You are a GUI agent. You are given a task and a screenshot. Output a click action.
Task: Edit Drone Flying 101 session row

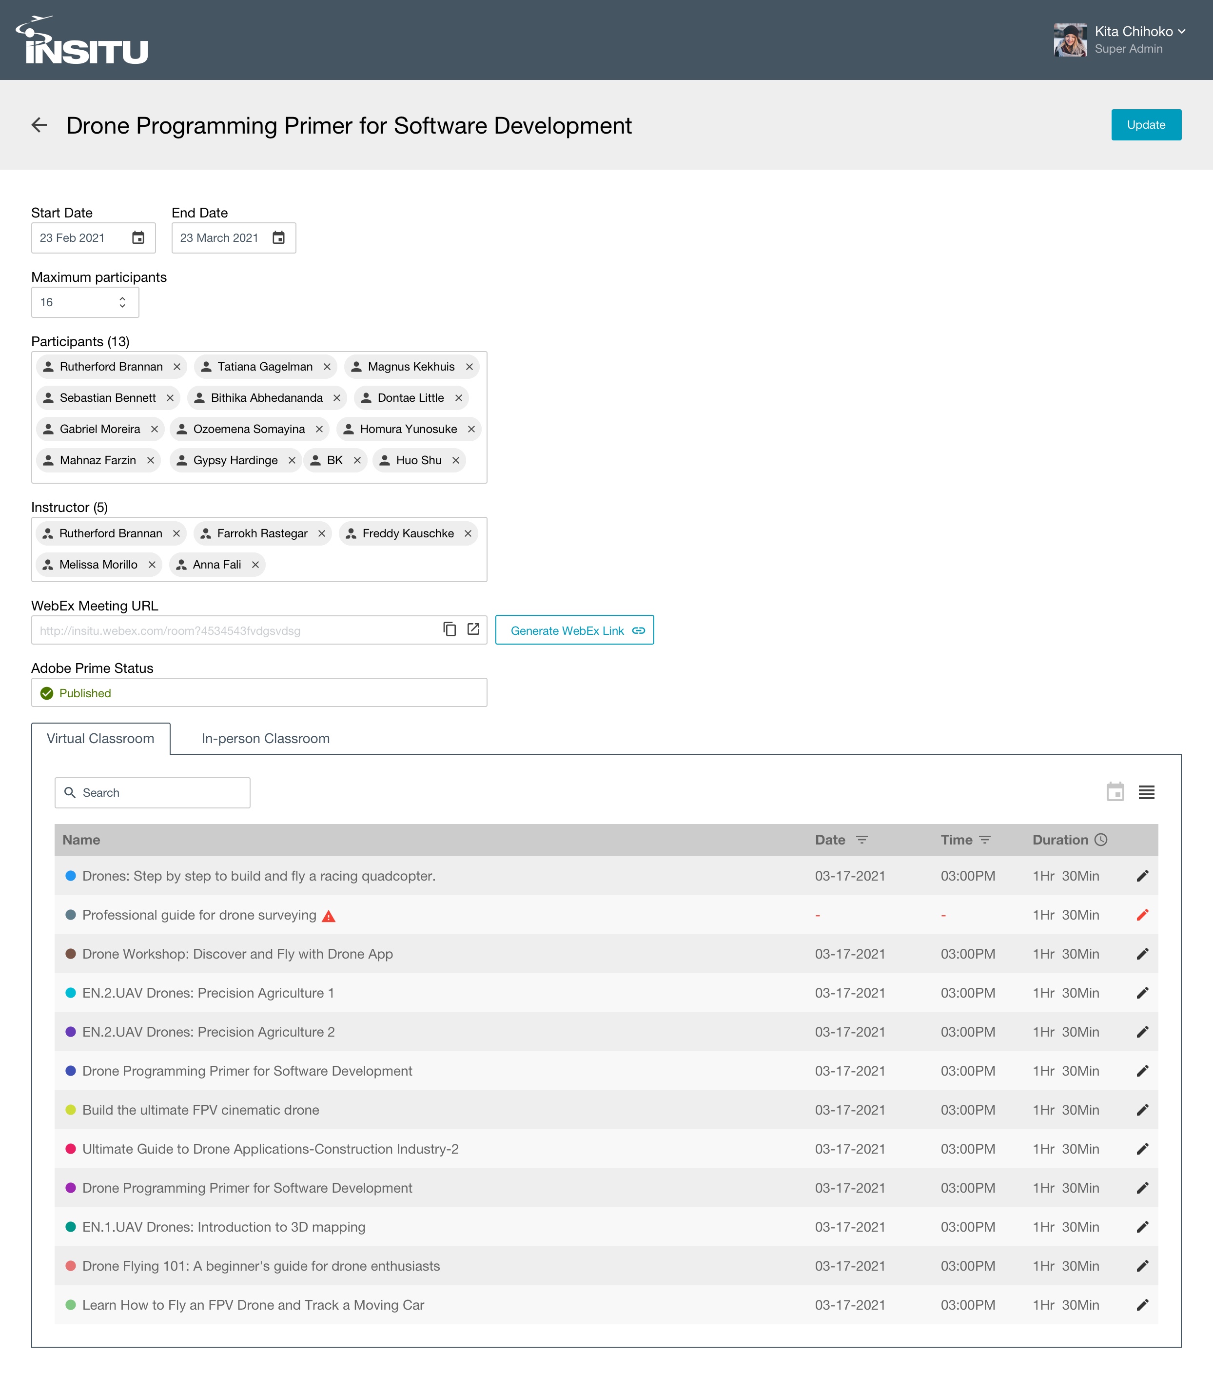1142,1266
